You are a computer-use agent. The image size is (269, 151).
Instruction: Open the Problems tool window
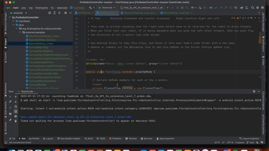(115, 138)
